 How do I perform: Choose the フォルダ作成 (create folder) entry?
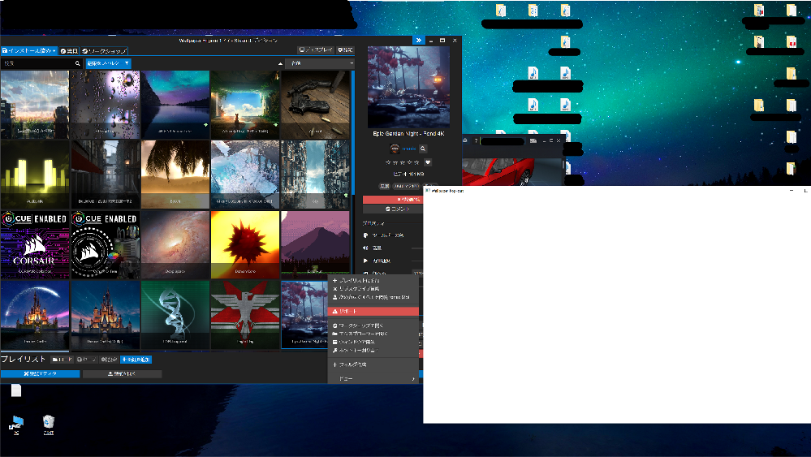373,364
